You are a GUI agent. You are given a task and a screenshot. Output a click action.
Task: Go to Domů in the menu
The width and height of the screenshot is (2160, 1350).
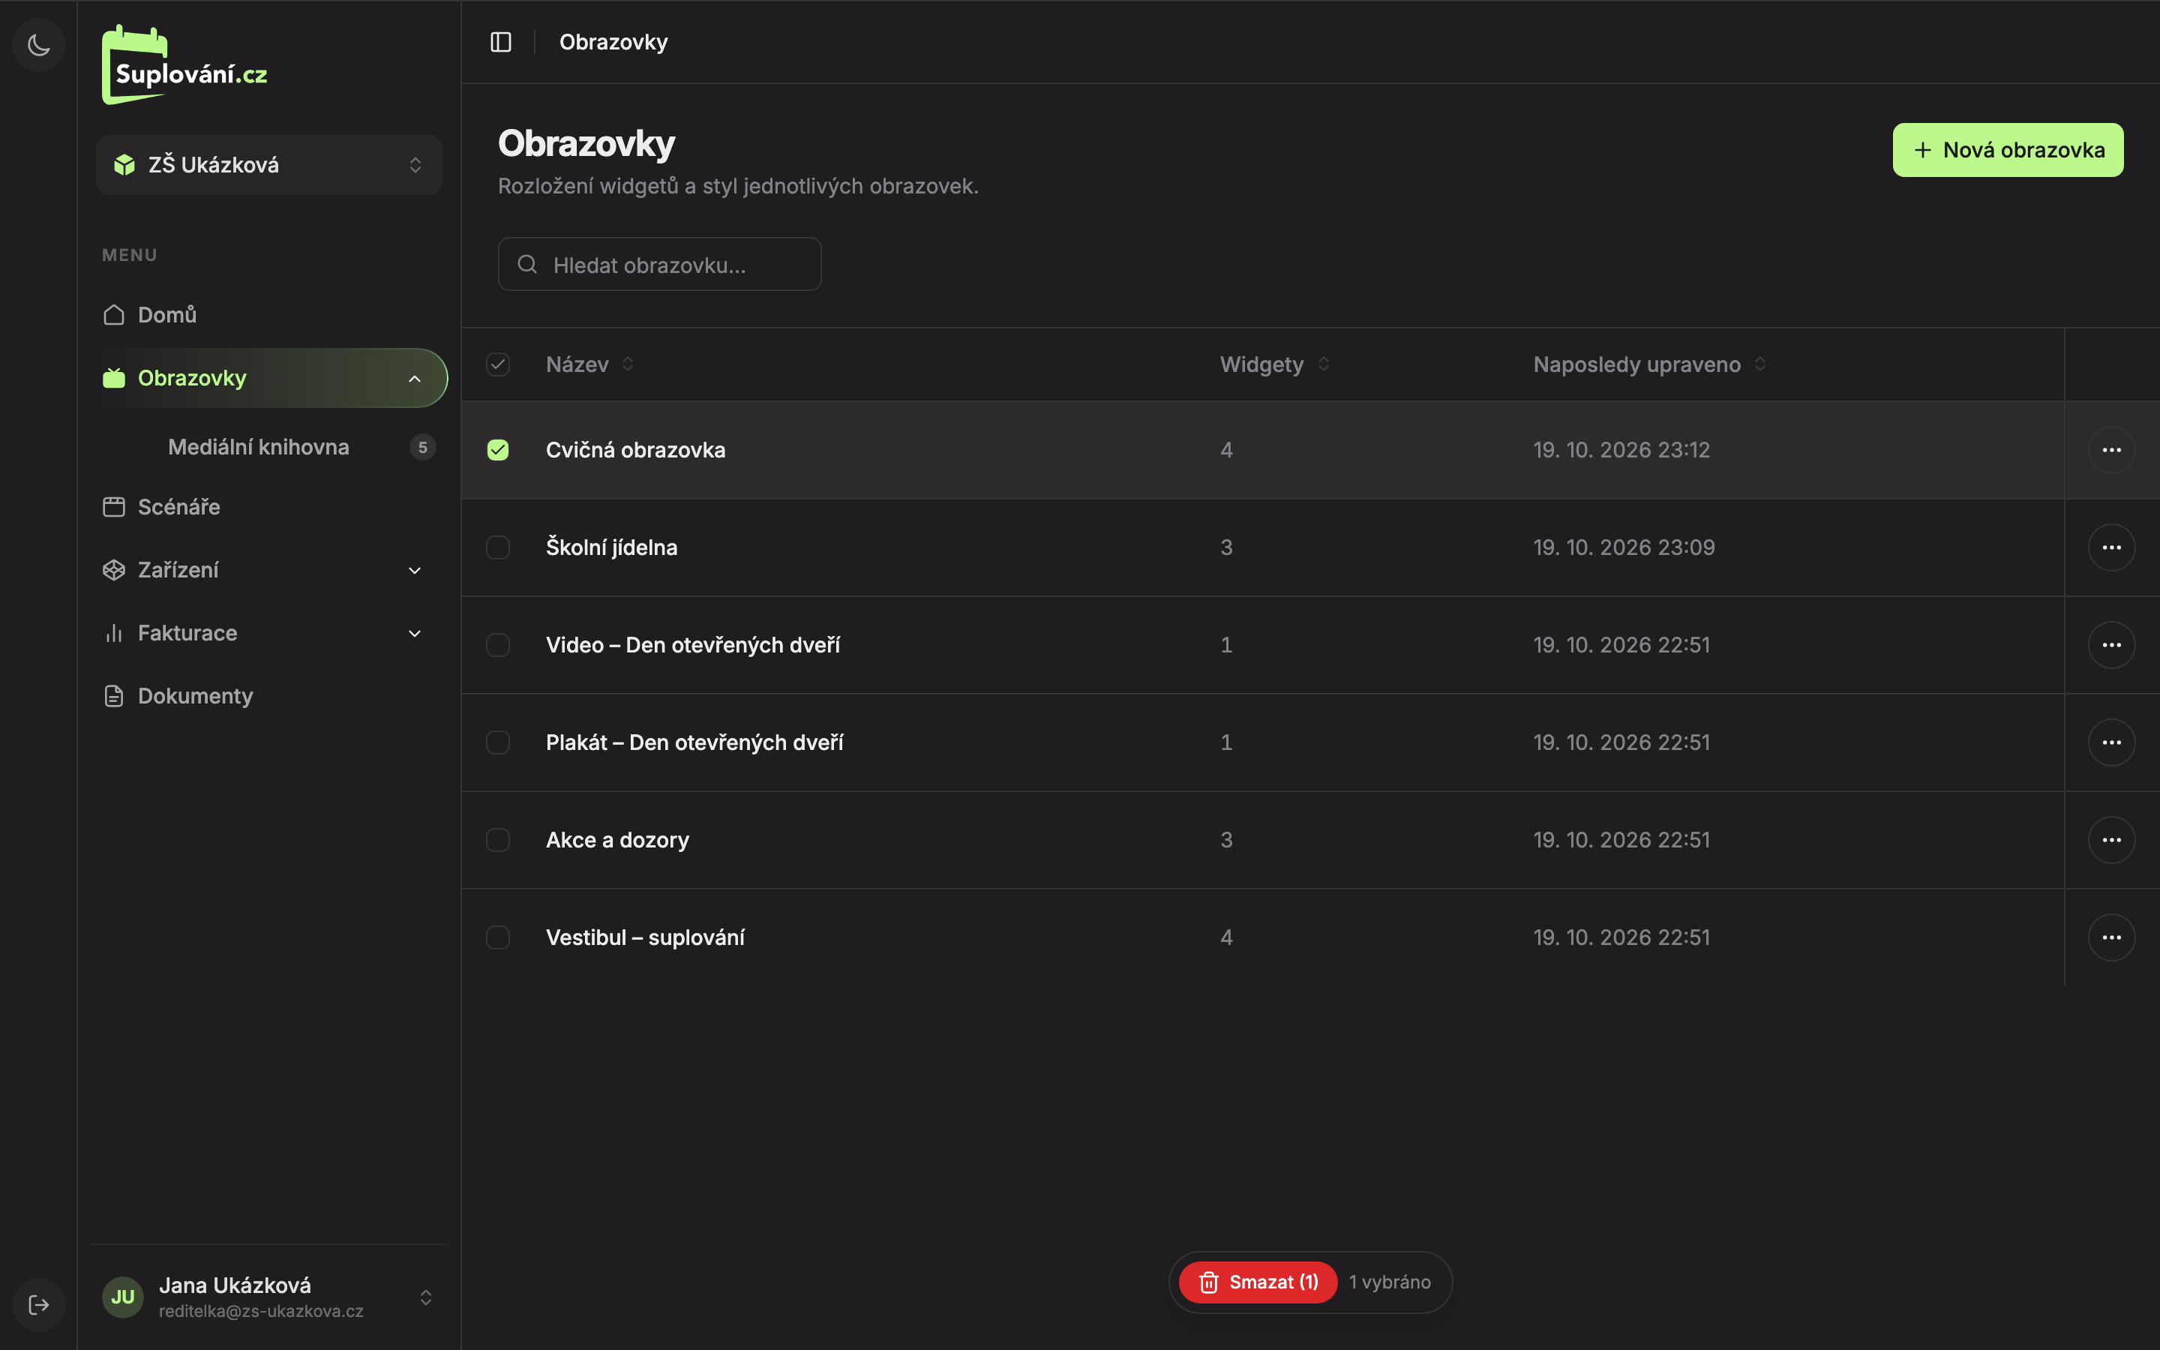(268, 315)
